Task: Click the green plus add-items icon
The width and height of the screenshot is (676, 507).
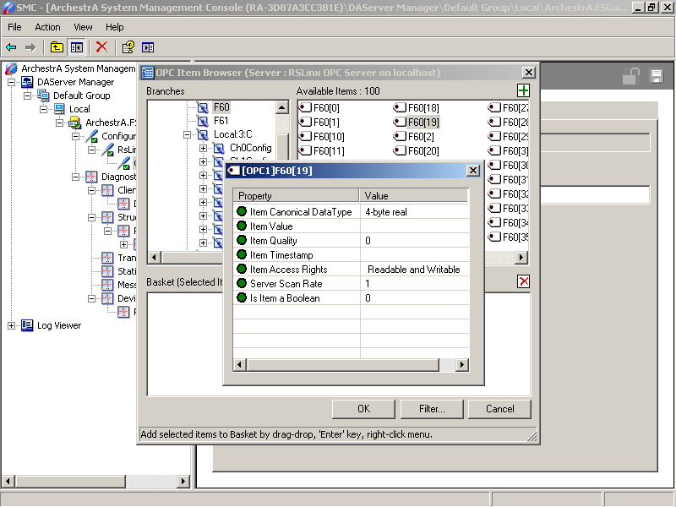Action: [524, 90]
